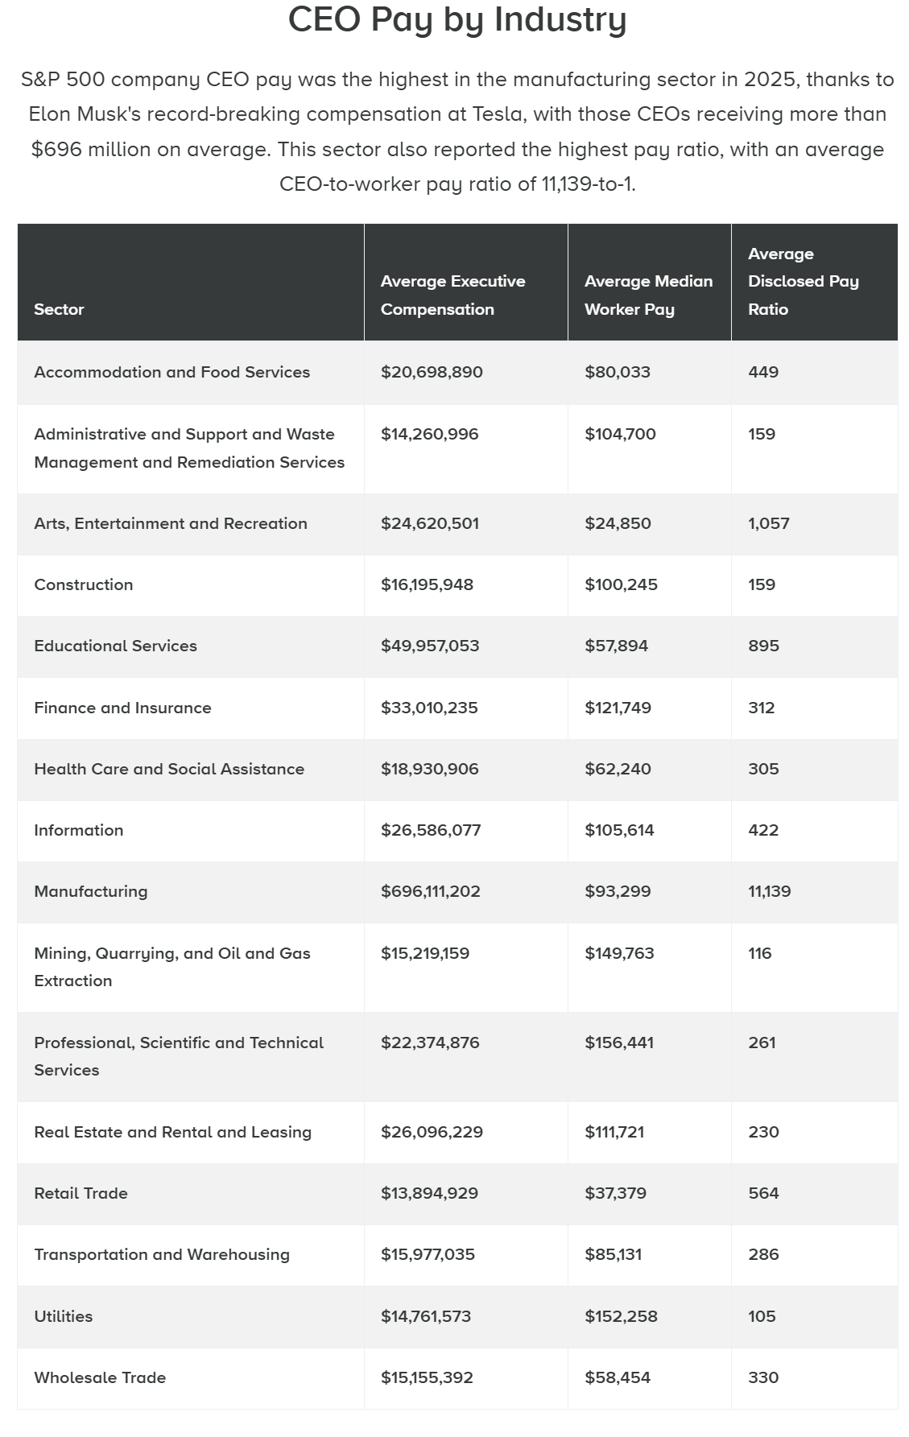The image size is (909, 1437).
Task: Click the Average Median Worker Pay header
Action: (648, 295)
